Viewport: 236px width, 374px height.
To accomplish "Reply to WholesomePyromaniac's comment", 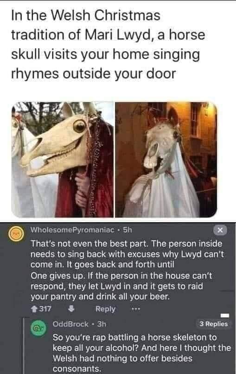I will [x=105, y=309].
